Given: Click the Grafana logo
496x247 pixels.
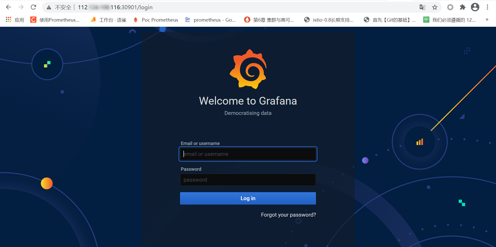Looking at the screenshot, I should pos(248,69).
